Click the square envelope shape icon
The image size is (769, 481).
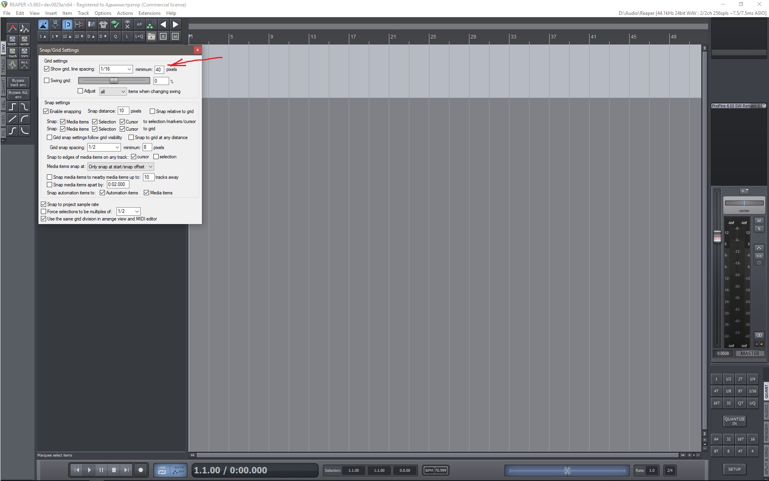(x=12, y=107)
